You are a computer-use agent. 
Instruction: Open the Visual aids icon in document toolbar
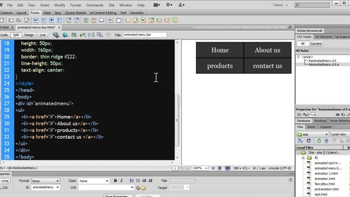[x=100, y=35]
